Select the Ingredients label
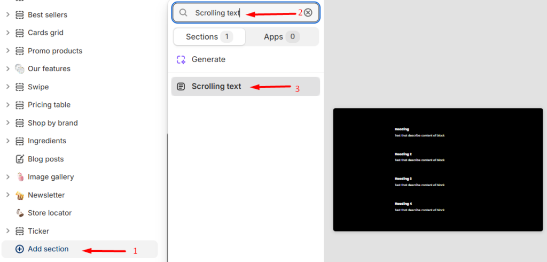 pos(47,141)
